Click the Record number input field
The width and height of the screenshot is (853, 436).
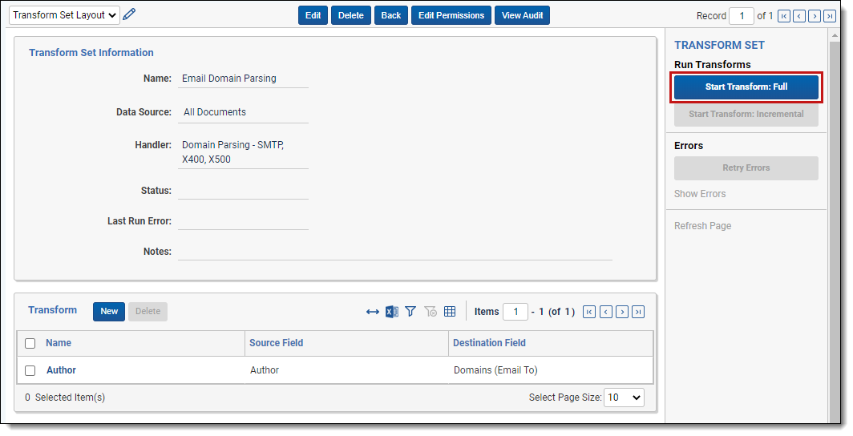pos(741,16)
